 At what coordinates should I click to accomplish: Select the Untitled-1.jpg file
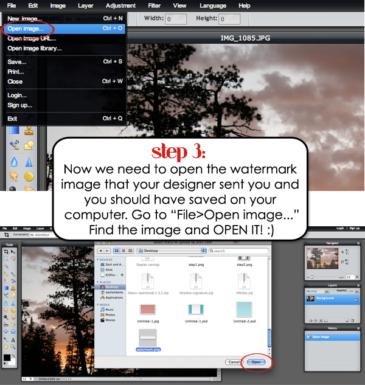coord(148,313)
